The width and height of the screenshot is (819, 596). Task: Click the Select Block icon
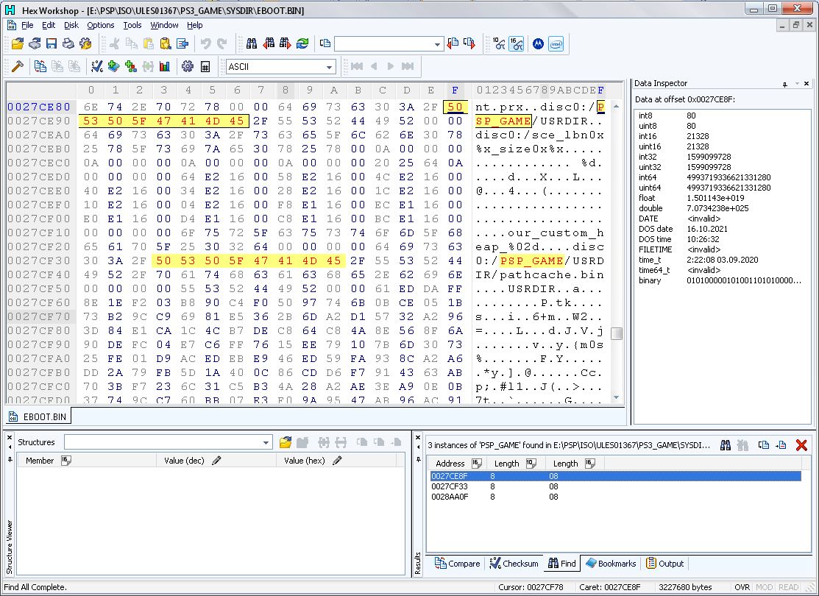coord(182,44)
